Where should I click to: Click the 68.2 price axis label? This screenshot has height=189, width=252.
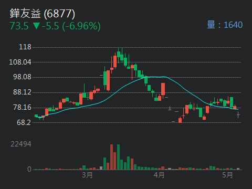tap(24, 122)
